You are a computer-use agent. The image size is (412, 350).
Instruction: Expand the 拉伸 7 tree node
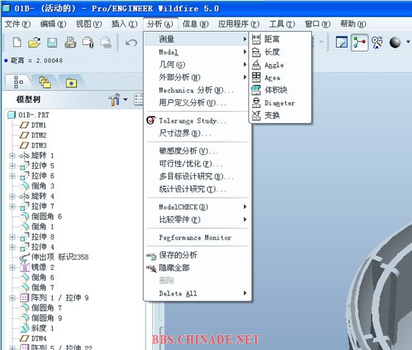coord(12,206)
